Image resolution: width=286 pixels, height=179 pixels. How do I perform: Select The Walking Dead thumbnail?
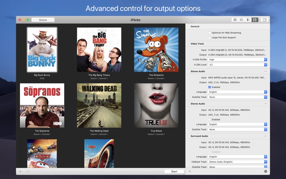(x=99, y=106)
